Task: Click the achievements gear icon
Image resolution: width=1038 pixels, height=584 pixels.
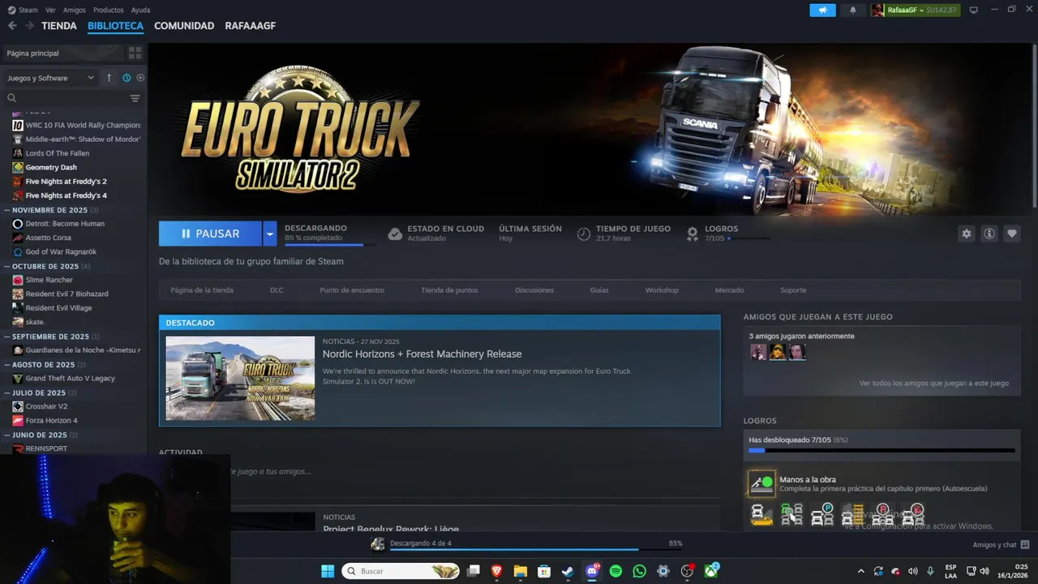Action: coord(693,234)
